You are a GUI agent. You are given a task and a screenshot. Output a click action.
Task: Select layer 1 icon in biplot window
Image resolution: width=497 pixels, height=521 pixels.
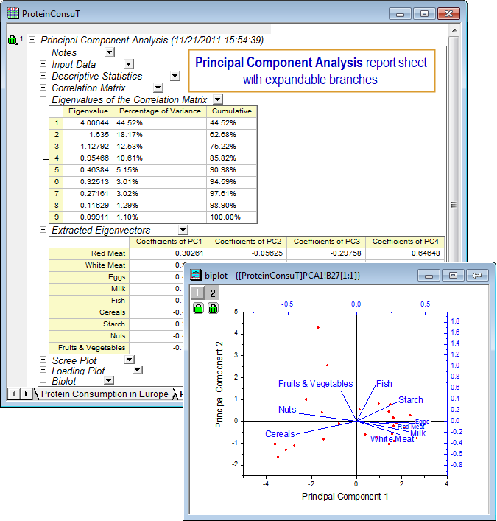click(x=198, y=293)
